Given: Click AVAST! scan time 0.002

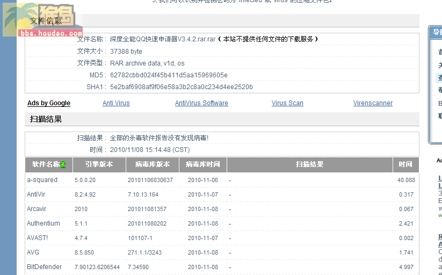Looking at the screenshot, I should click(x=406, y=238).
